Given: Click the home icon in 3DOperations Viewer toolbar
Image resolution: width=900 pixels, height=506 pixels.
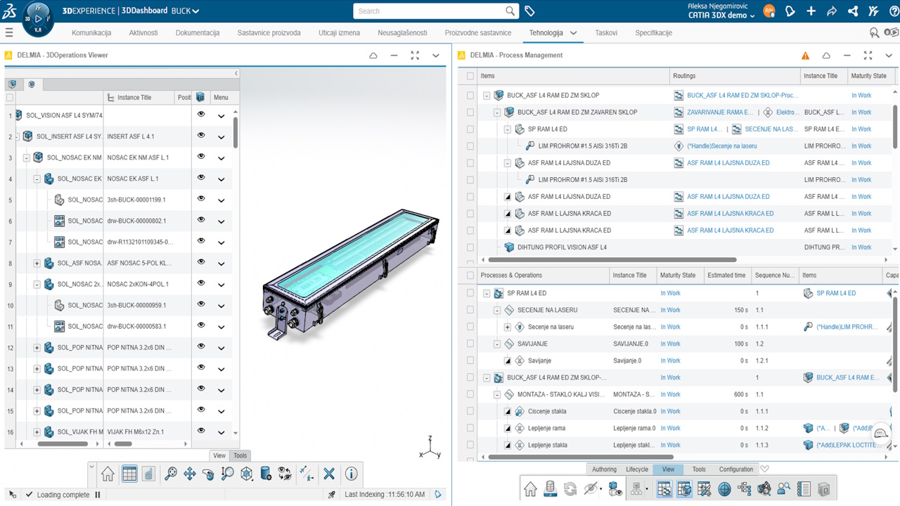Looking at the screenshot, I should pyautogui.click(x=108, y=474).
